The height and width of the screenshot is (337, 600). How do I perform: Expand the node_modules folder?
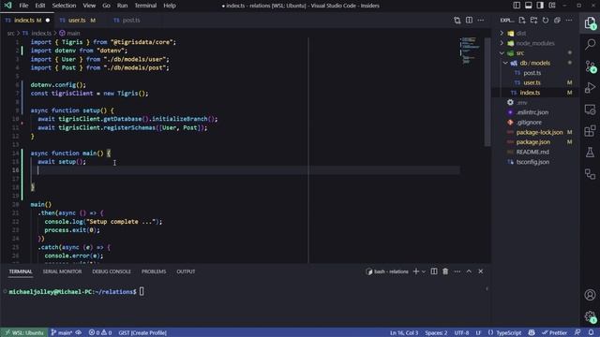[502, 43]
